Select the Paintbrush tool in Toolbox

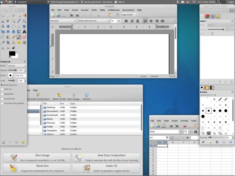click(x=19, y=37)
